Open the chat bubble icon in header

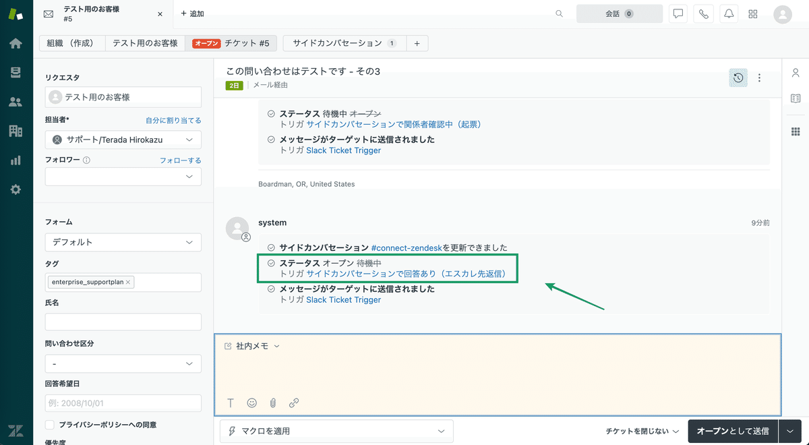tap(678, 13)
